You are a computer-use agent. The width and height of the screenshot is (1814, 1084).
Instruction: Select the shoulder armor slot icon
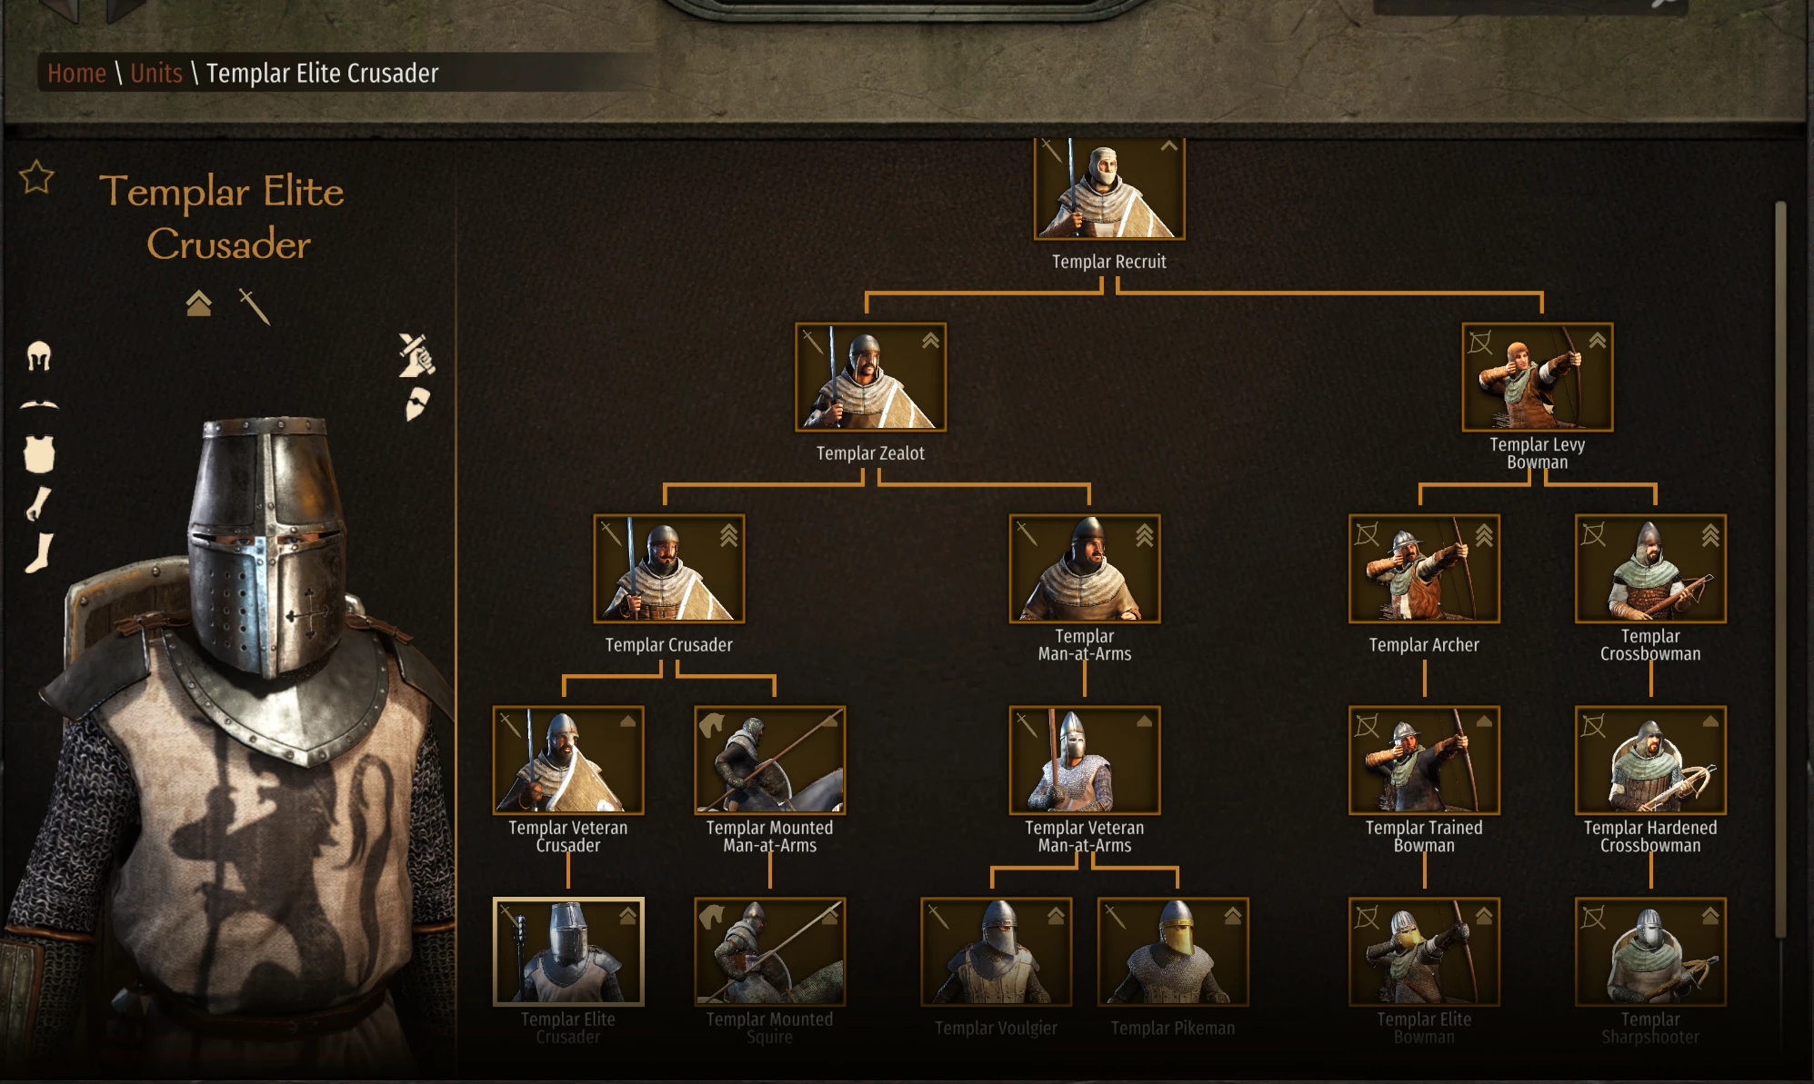coord(39,404)
